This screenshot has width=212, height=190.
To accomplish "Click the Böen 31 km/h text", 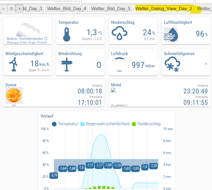I will coord(39,70).
